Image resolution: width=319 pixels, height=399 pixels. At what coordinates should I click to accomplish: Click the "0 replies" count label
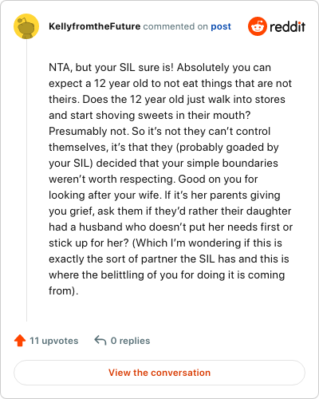click(x=130, y=341)
